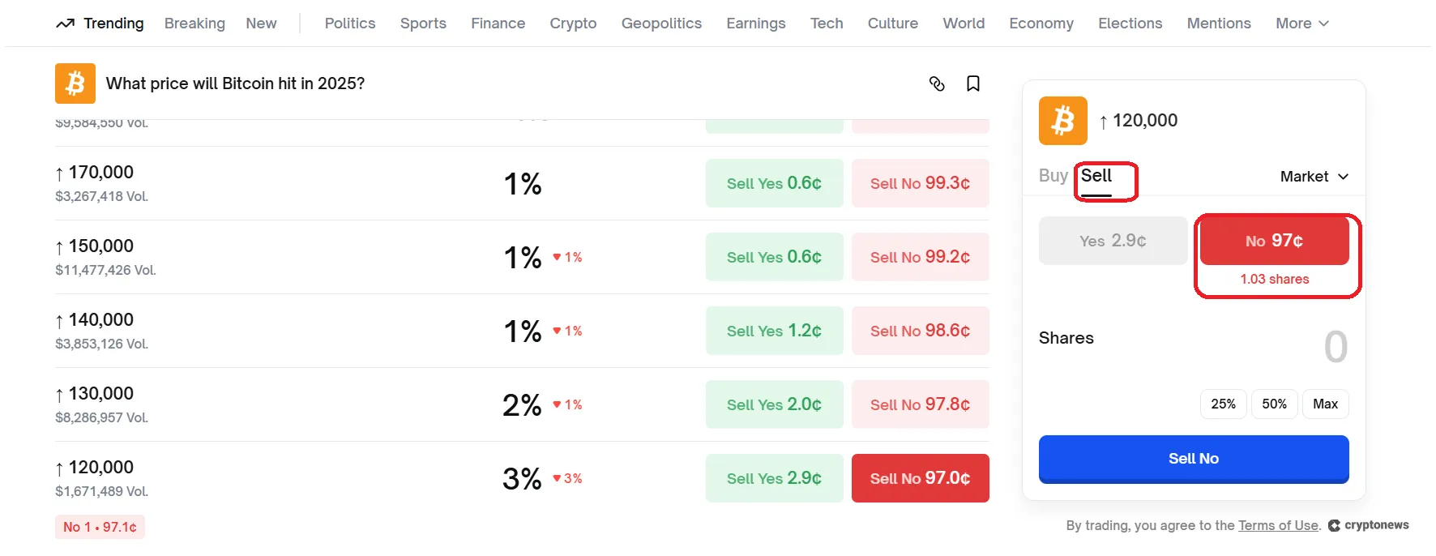Click the Bitcoin icon in trade panel

(1062, 121)
